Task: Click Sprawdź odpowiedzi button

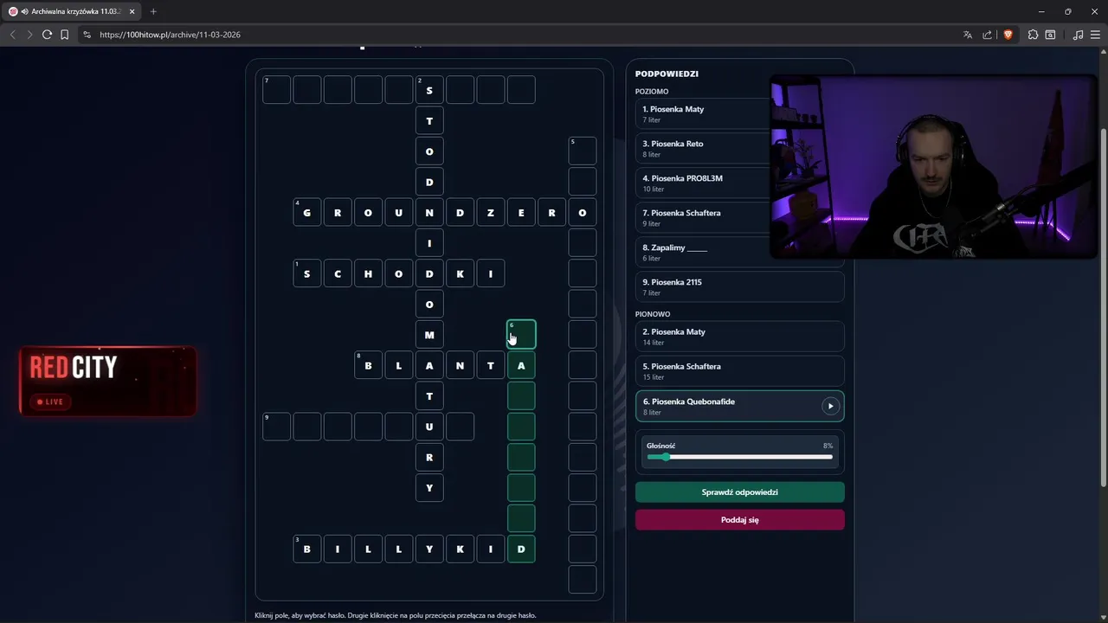Action: (x=739, y=491)
